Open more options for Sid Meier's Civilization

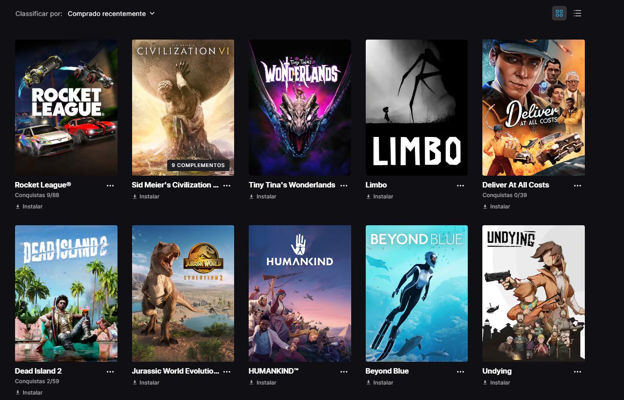pyautogui.click(x=227, y=186)
